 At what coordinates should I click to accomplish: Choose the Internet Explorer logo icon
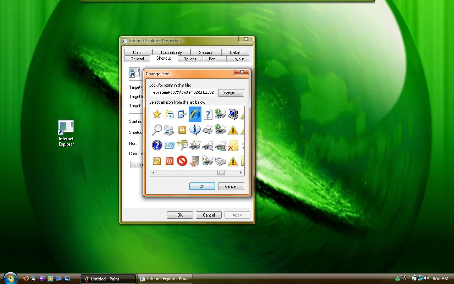click(195, 114)
